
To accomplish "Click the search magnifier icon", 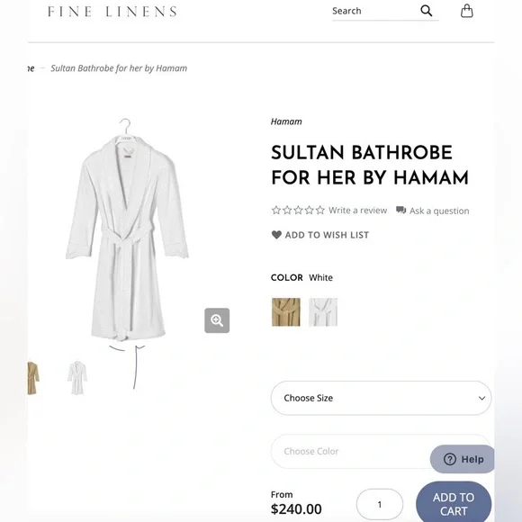I will click(426, 11).
